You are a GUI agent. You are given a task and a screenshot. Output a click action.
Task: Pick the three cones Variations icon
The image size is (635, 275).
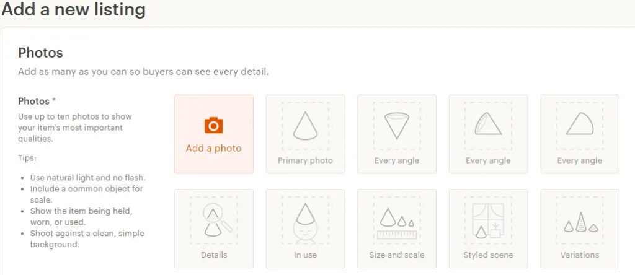[580, 222]
